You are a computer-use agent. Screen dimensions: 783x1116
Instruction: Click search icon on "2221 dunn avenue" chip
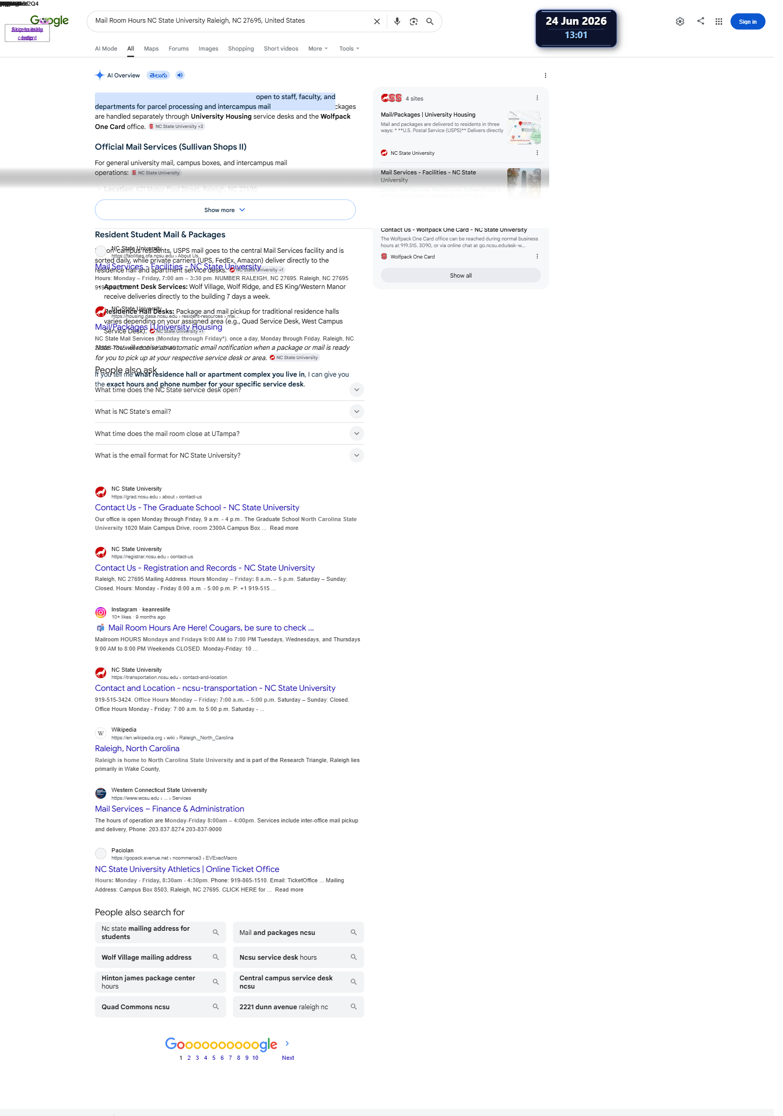pos(354,1007)
